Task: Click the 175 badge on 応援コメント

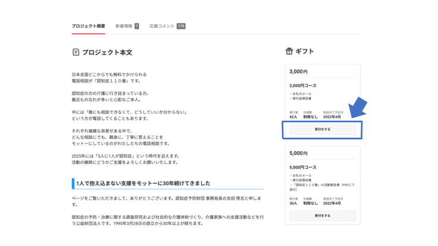Action: click(181, 26)
